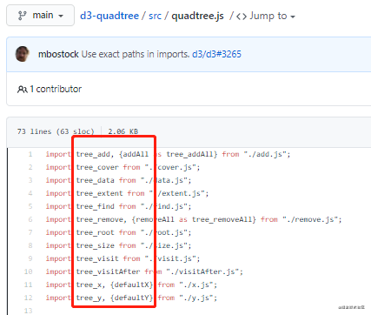Click the code brackets icon beside Jump to
This screenshot has width=371, height=315.
[242, 17]
